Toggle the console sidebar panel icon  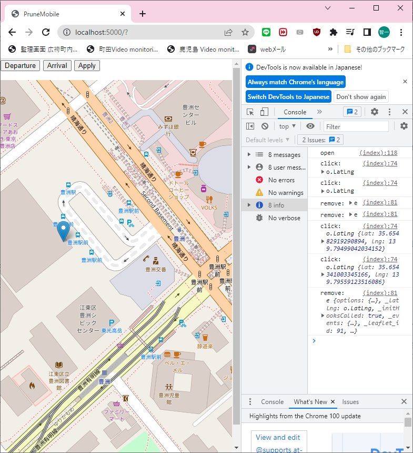pos(250,126)
